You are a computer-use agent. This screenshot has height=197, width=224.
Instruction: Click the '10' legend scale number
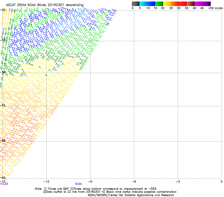[148, 8]
